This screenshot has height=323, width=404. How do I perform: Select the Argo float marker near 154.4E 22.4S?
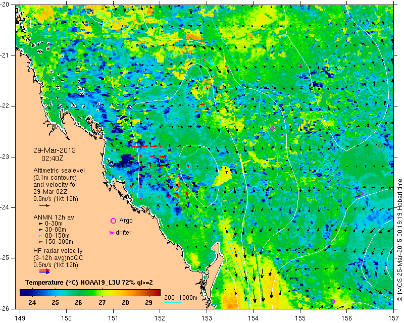(x=272, y=129)
